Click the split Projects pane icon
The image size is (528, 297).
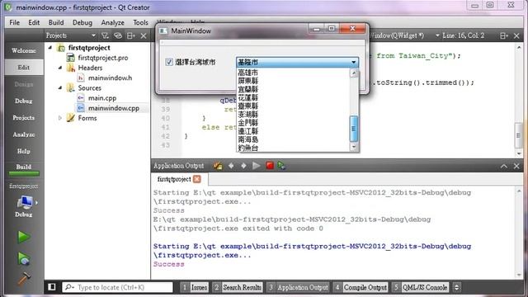130,35
